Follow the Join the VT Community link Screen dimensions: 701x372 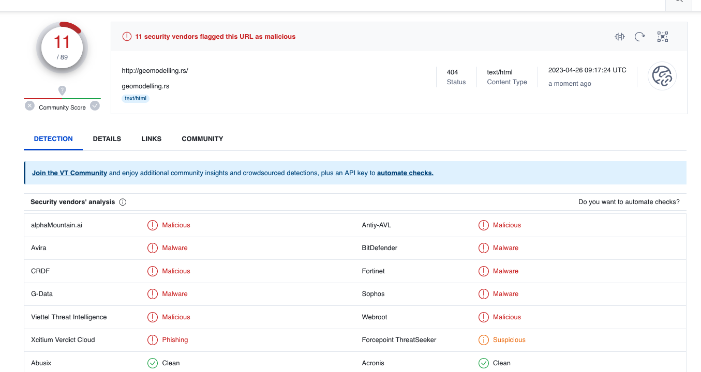click(x=69, y=173)
